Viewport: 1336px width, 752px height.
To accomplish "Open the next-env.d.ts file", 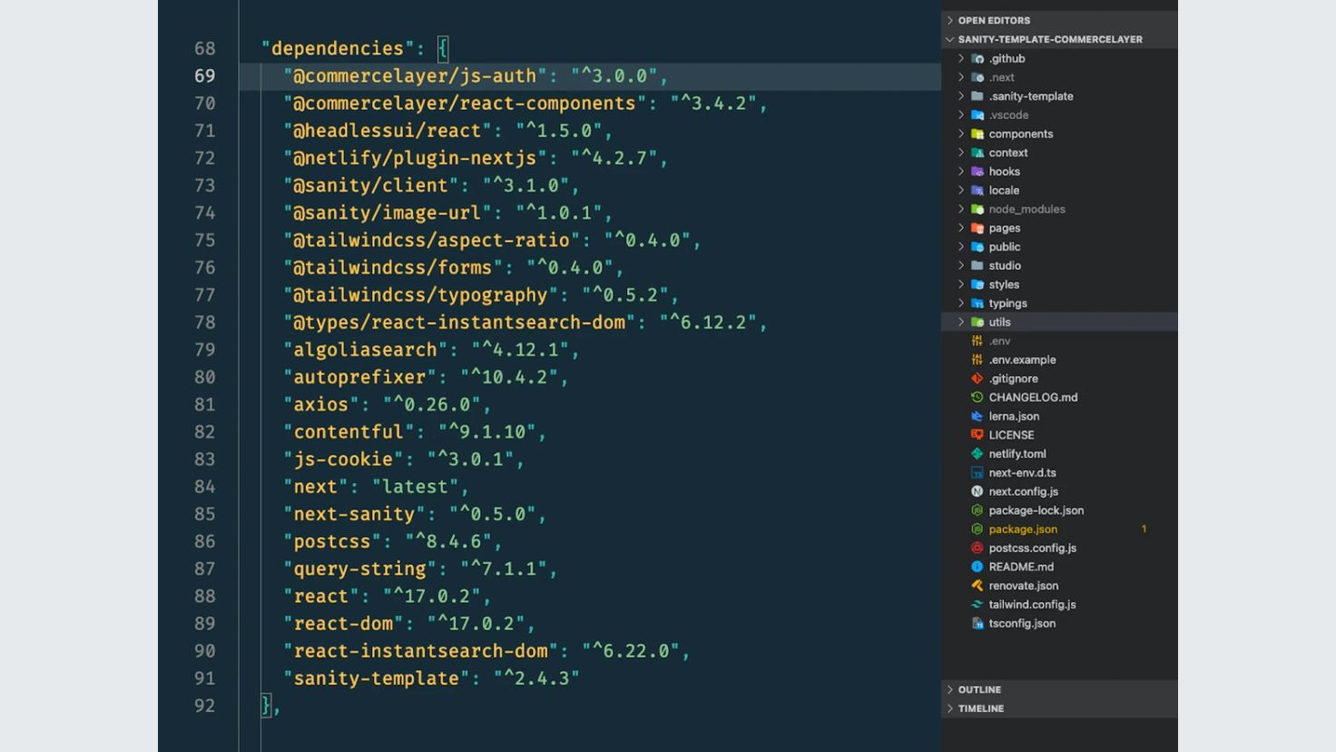I will point(1022,473).
